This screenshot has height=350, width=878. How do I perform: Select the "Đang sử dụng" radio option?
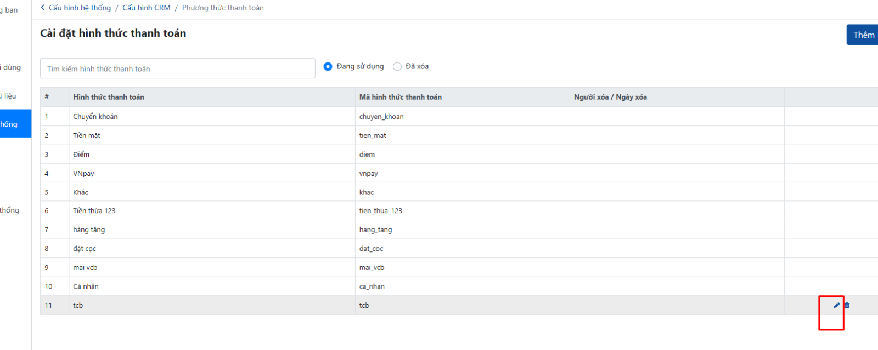point(328,66)
